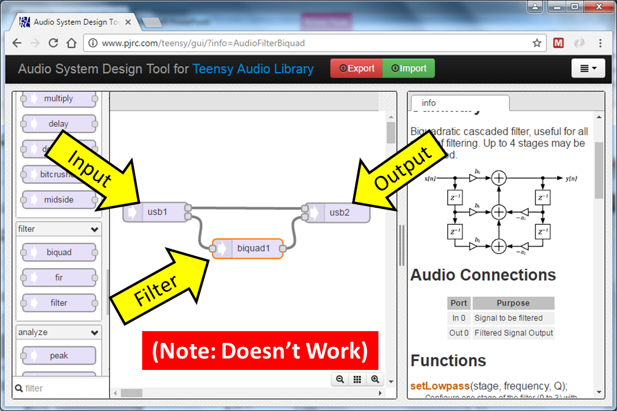This screenshot has width=617, height=411.
Task: Click 'Audio Connections' heading
Action: (x=483, y=275)
